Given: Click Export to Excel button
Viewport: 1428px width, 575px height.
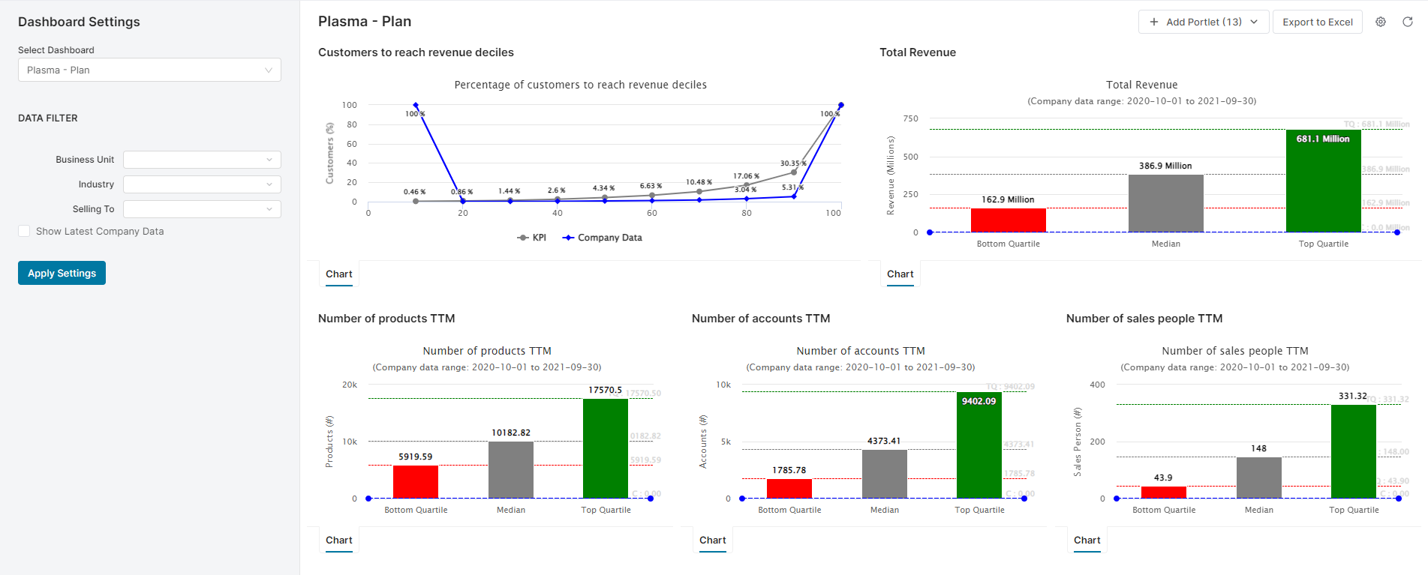Looking at the screenshot, I should [x=1318, y=22].
